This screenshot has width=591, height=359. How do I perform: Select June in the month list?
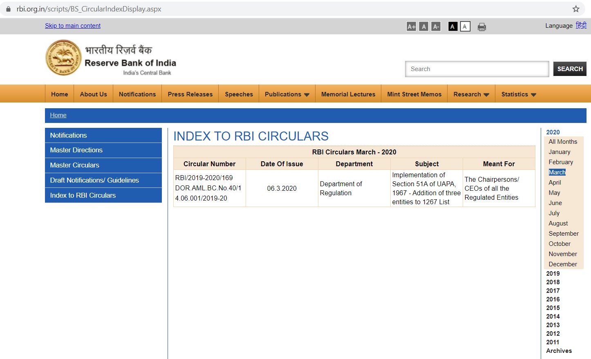(555, 203)
